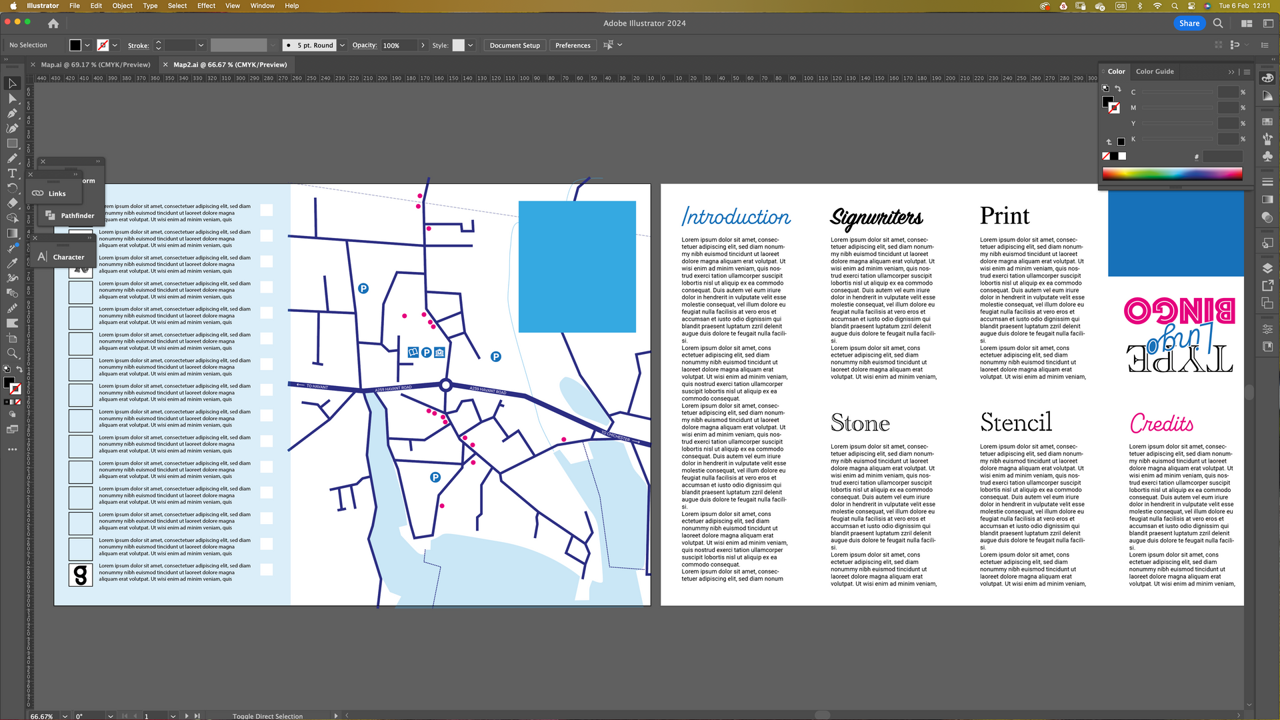Reset to default fill and stroke
1280x720 pixels.
(7, 369)
